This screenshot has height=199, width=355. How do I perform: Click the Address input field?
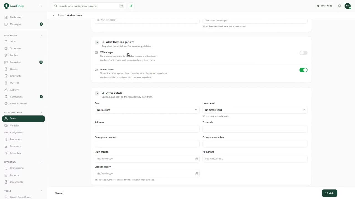tap(147, 129)
